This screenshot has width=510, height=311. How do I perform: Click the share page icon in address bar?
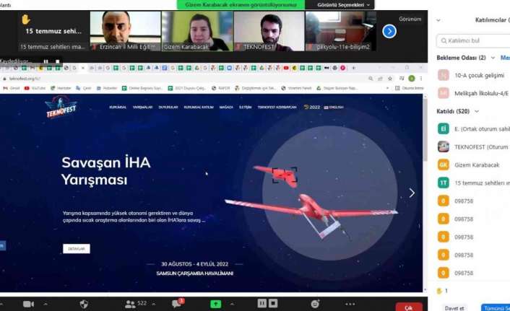point(380,79)
